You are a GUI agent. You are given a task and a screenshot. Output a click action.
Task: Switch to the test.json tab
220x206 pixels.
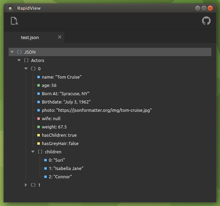click(x=34, y=37)
